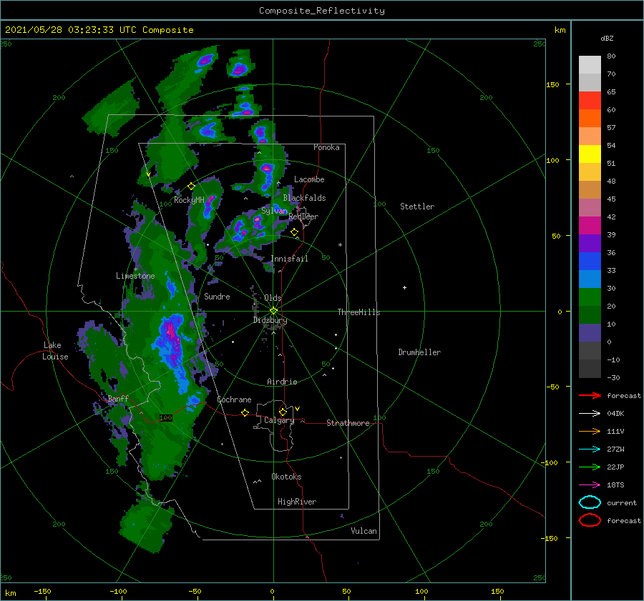This screenshot has width=644, height=601.
Task: Click the intense purple storm core west of Sundre
Action: (x=171, y=332)
